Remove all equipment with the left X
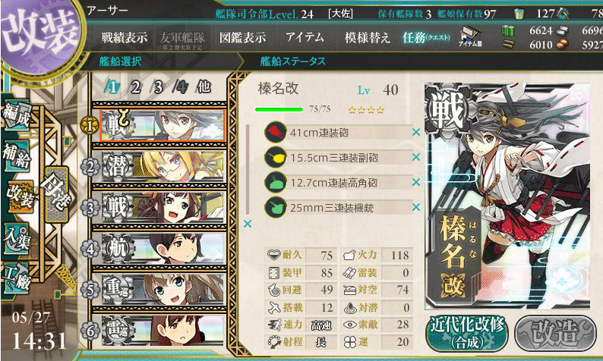The image size is (603, 361). point(248,224)
